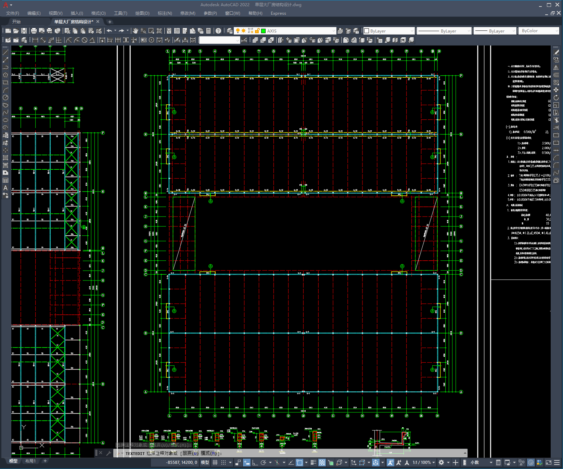Click the Customize wrench icon in command line
This screenshot has width=563, height=469.
[108, 453]
